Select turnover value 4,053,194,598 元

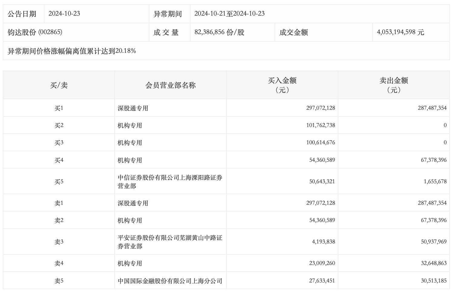[x=400, y=32]
